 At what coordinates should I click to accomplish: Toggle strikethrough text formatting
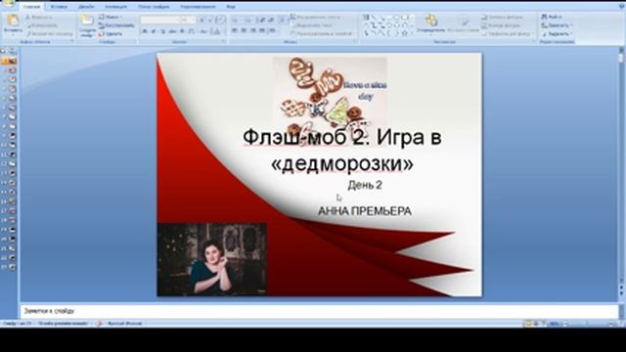[172, 31]
